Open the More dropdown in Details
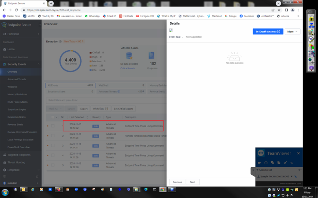Viewport: 318px width, 198px height. pyautogui.click(x=292, y=32)
